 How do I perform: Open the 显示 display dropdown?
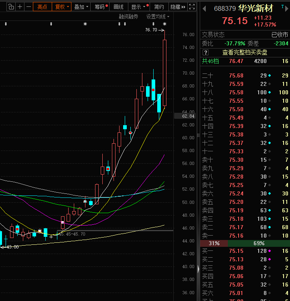139,7
